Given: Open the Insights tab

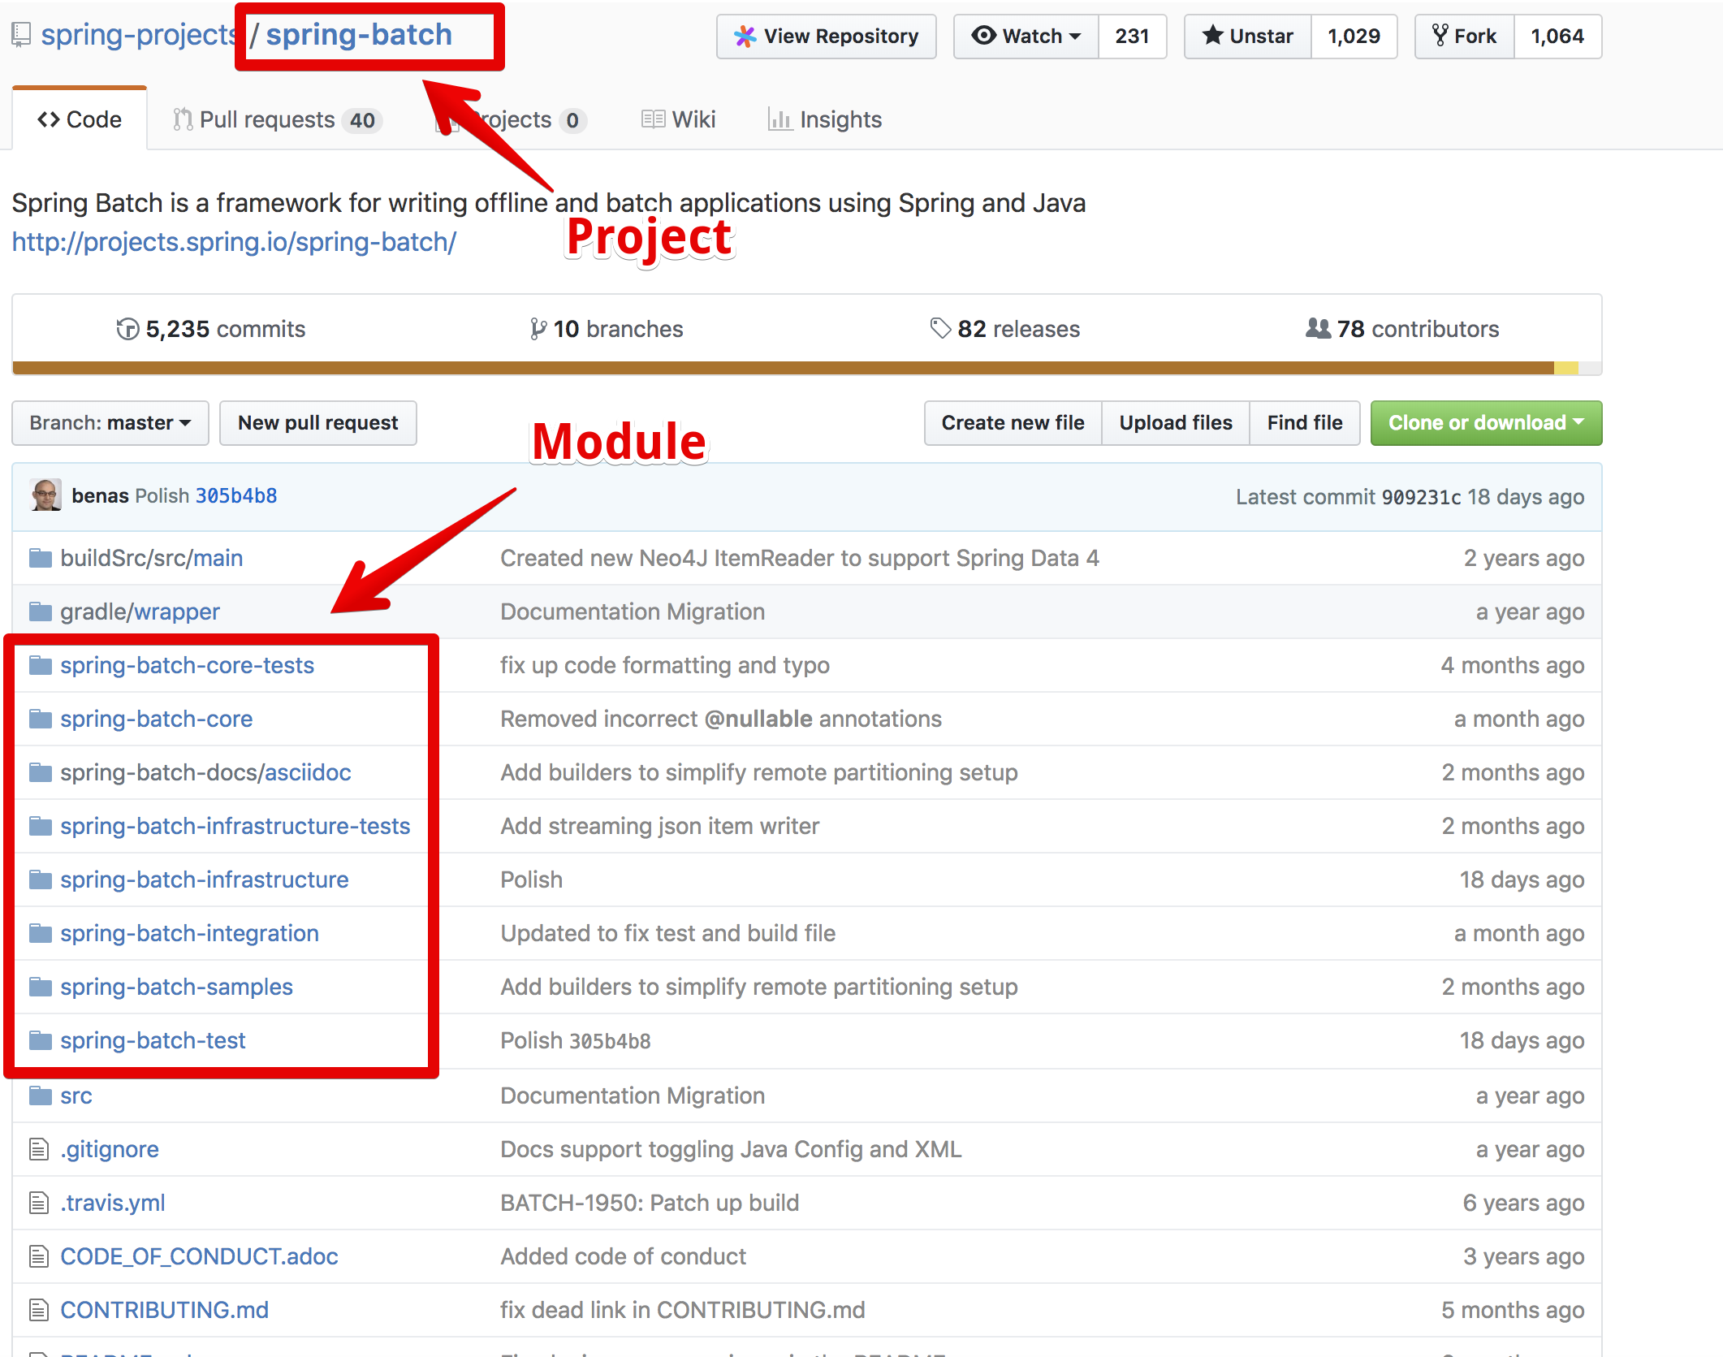Looking at the screenshot, I should [825, 119].
